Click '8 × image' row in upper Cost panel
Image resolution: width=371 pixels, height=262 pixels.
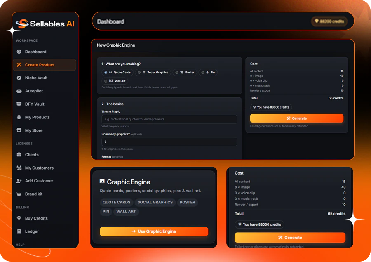(297, 76)
